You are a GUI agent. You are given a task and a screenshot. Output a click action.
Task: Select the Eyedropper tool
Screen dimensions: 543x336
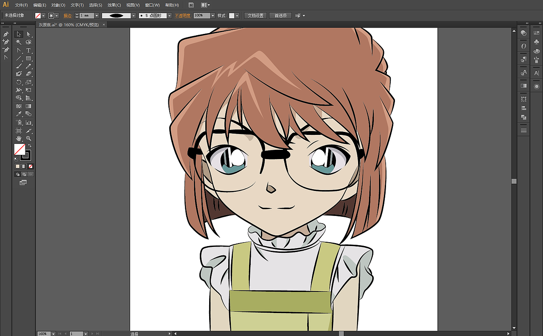[19, 114]
